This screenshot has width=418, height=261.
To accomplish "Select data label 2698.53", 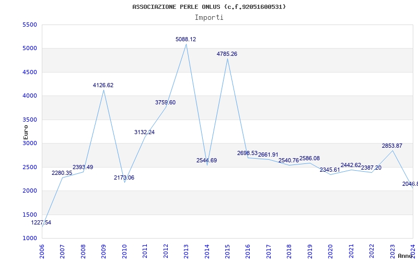I will pos(247,153).
